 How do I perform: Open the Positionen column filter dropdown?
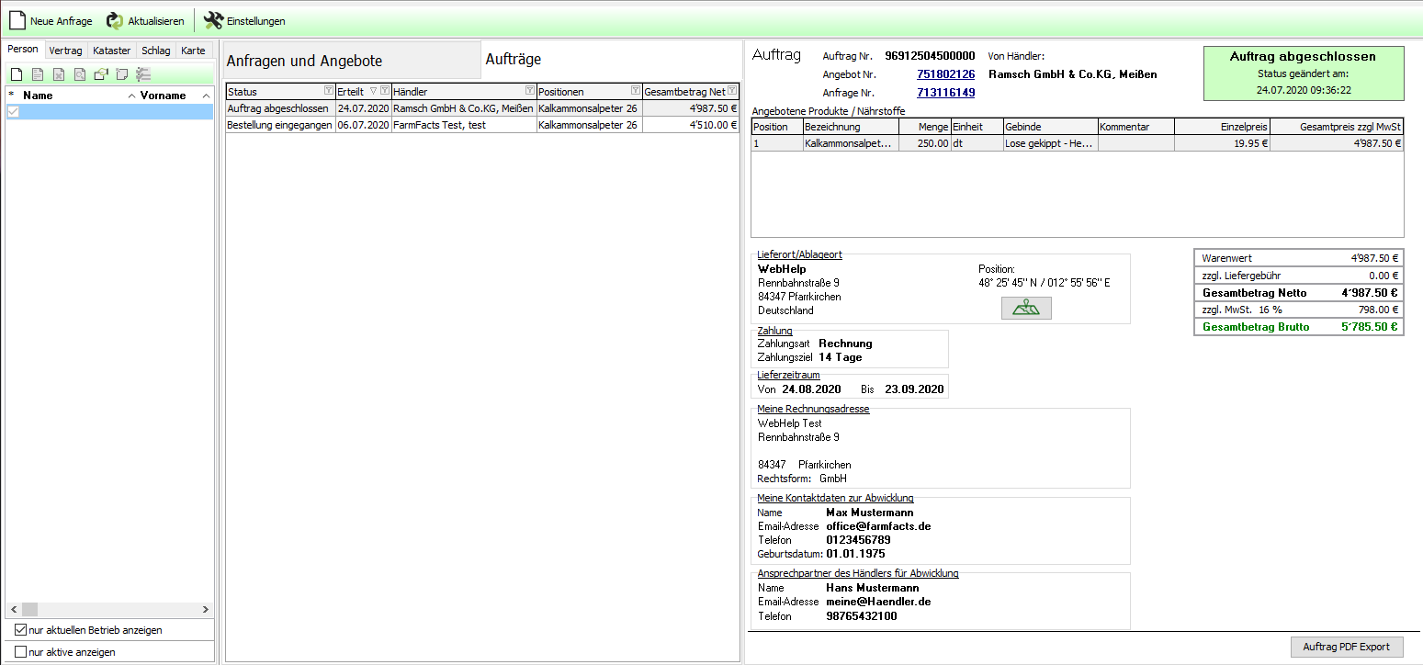635,91
